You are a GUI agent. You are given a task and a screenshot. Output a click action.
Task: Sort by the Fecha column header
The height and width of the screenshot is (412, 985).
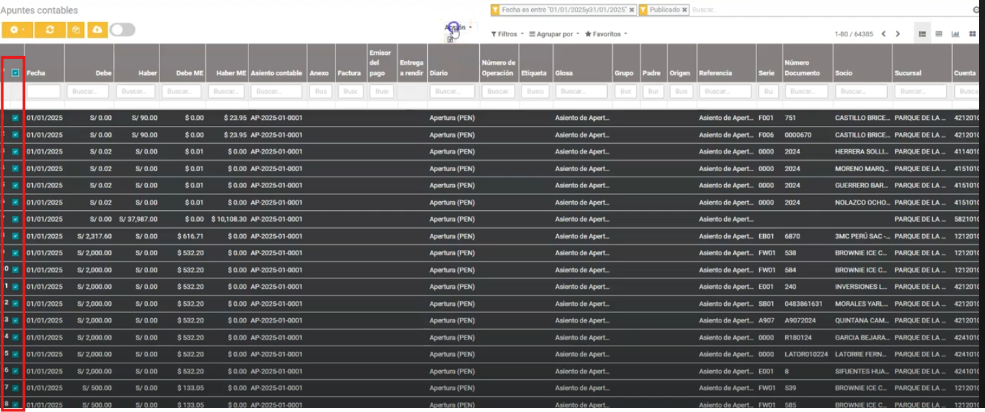(x=35, y=73)
